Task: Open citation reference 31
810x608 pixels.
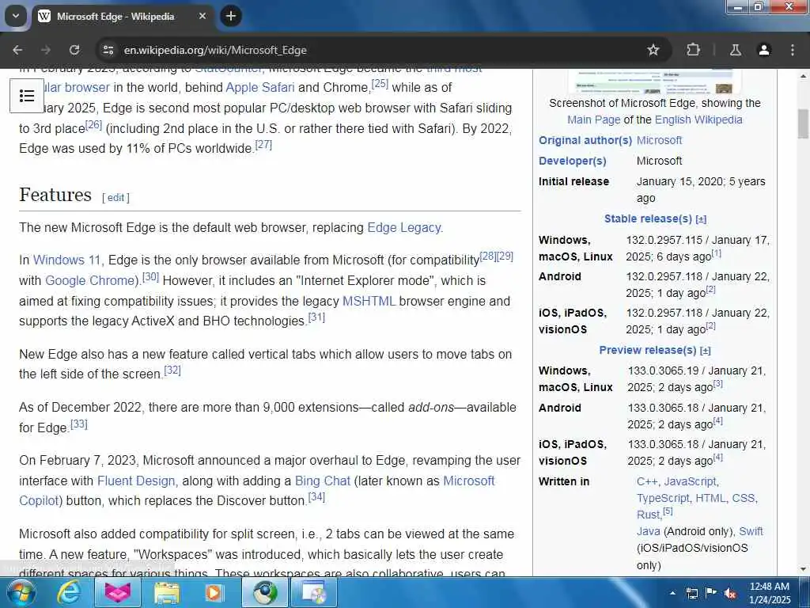Action: [x=316, y=317]
